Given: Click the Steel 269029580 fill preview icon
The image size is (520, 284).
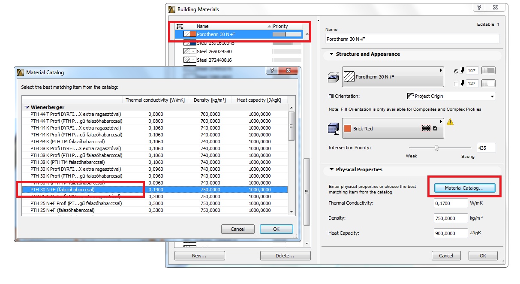Looking at the screenshot, I should point(189,51).
